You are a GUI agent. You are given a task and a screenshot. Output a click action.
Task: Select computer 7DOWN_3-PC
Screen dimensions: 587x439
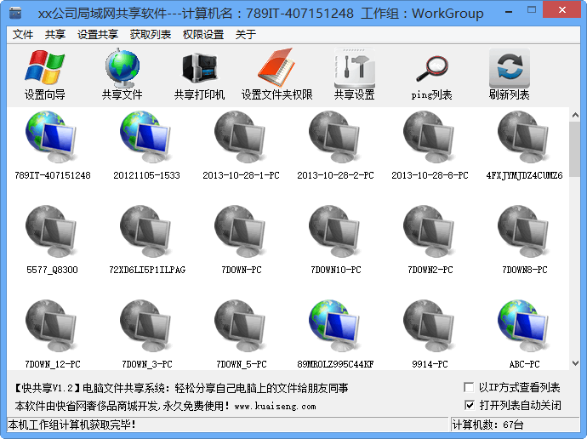[x=146, y=334]
